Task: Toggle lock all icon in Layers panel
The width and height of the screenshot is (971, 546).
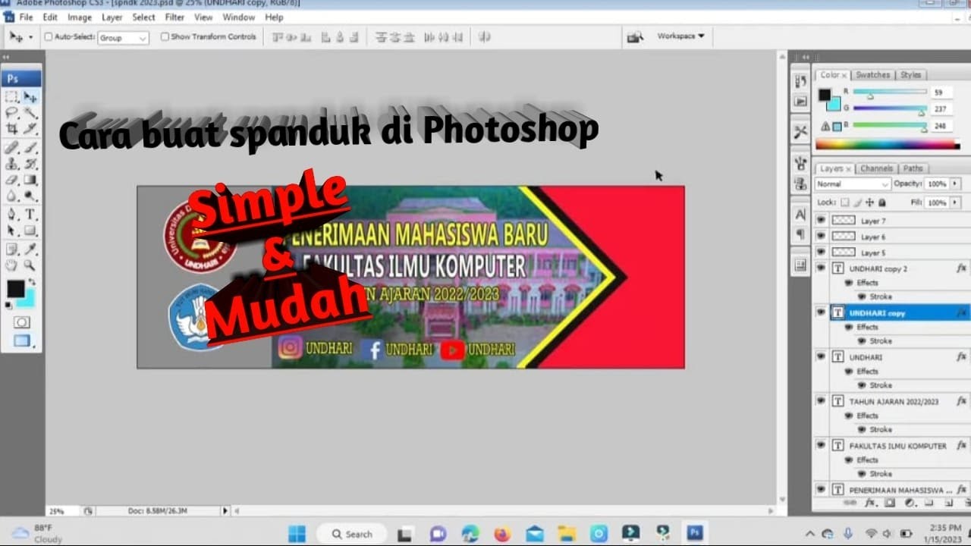Action: 881,202
